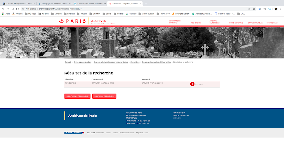Open the Imagery bookmark folder

(82, 14)
